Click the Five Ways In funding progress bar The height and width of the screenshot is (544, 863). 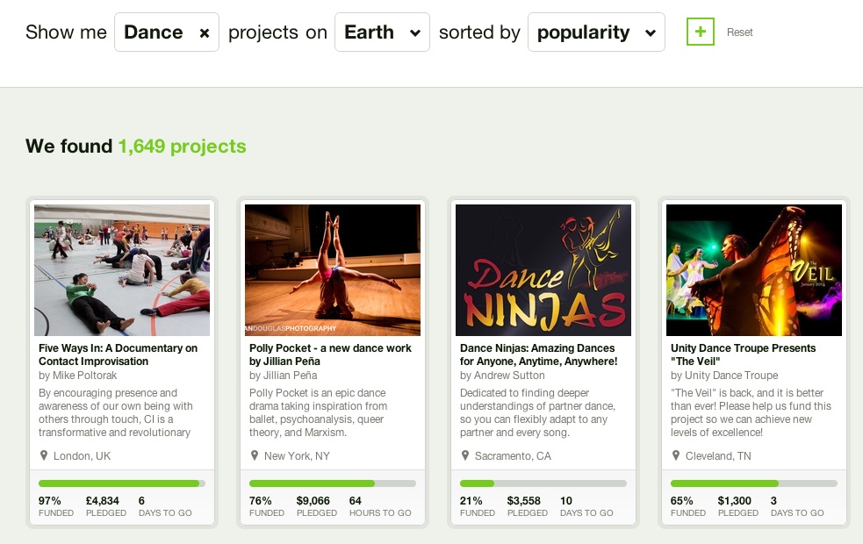pyautogui.click(x=122, y=483)
